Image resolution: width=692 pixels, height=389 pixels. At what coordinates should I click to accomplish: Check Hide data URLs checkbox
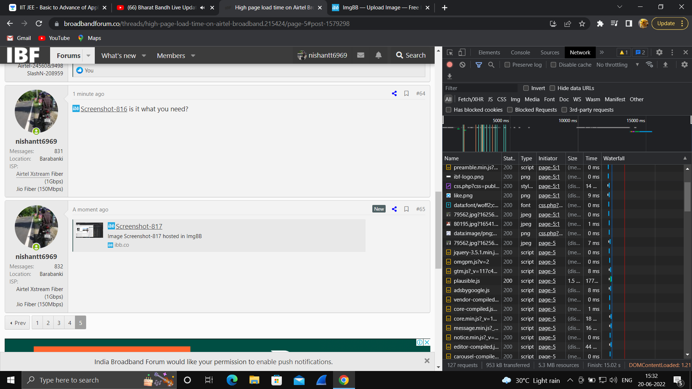[552, 88]
